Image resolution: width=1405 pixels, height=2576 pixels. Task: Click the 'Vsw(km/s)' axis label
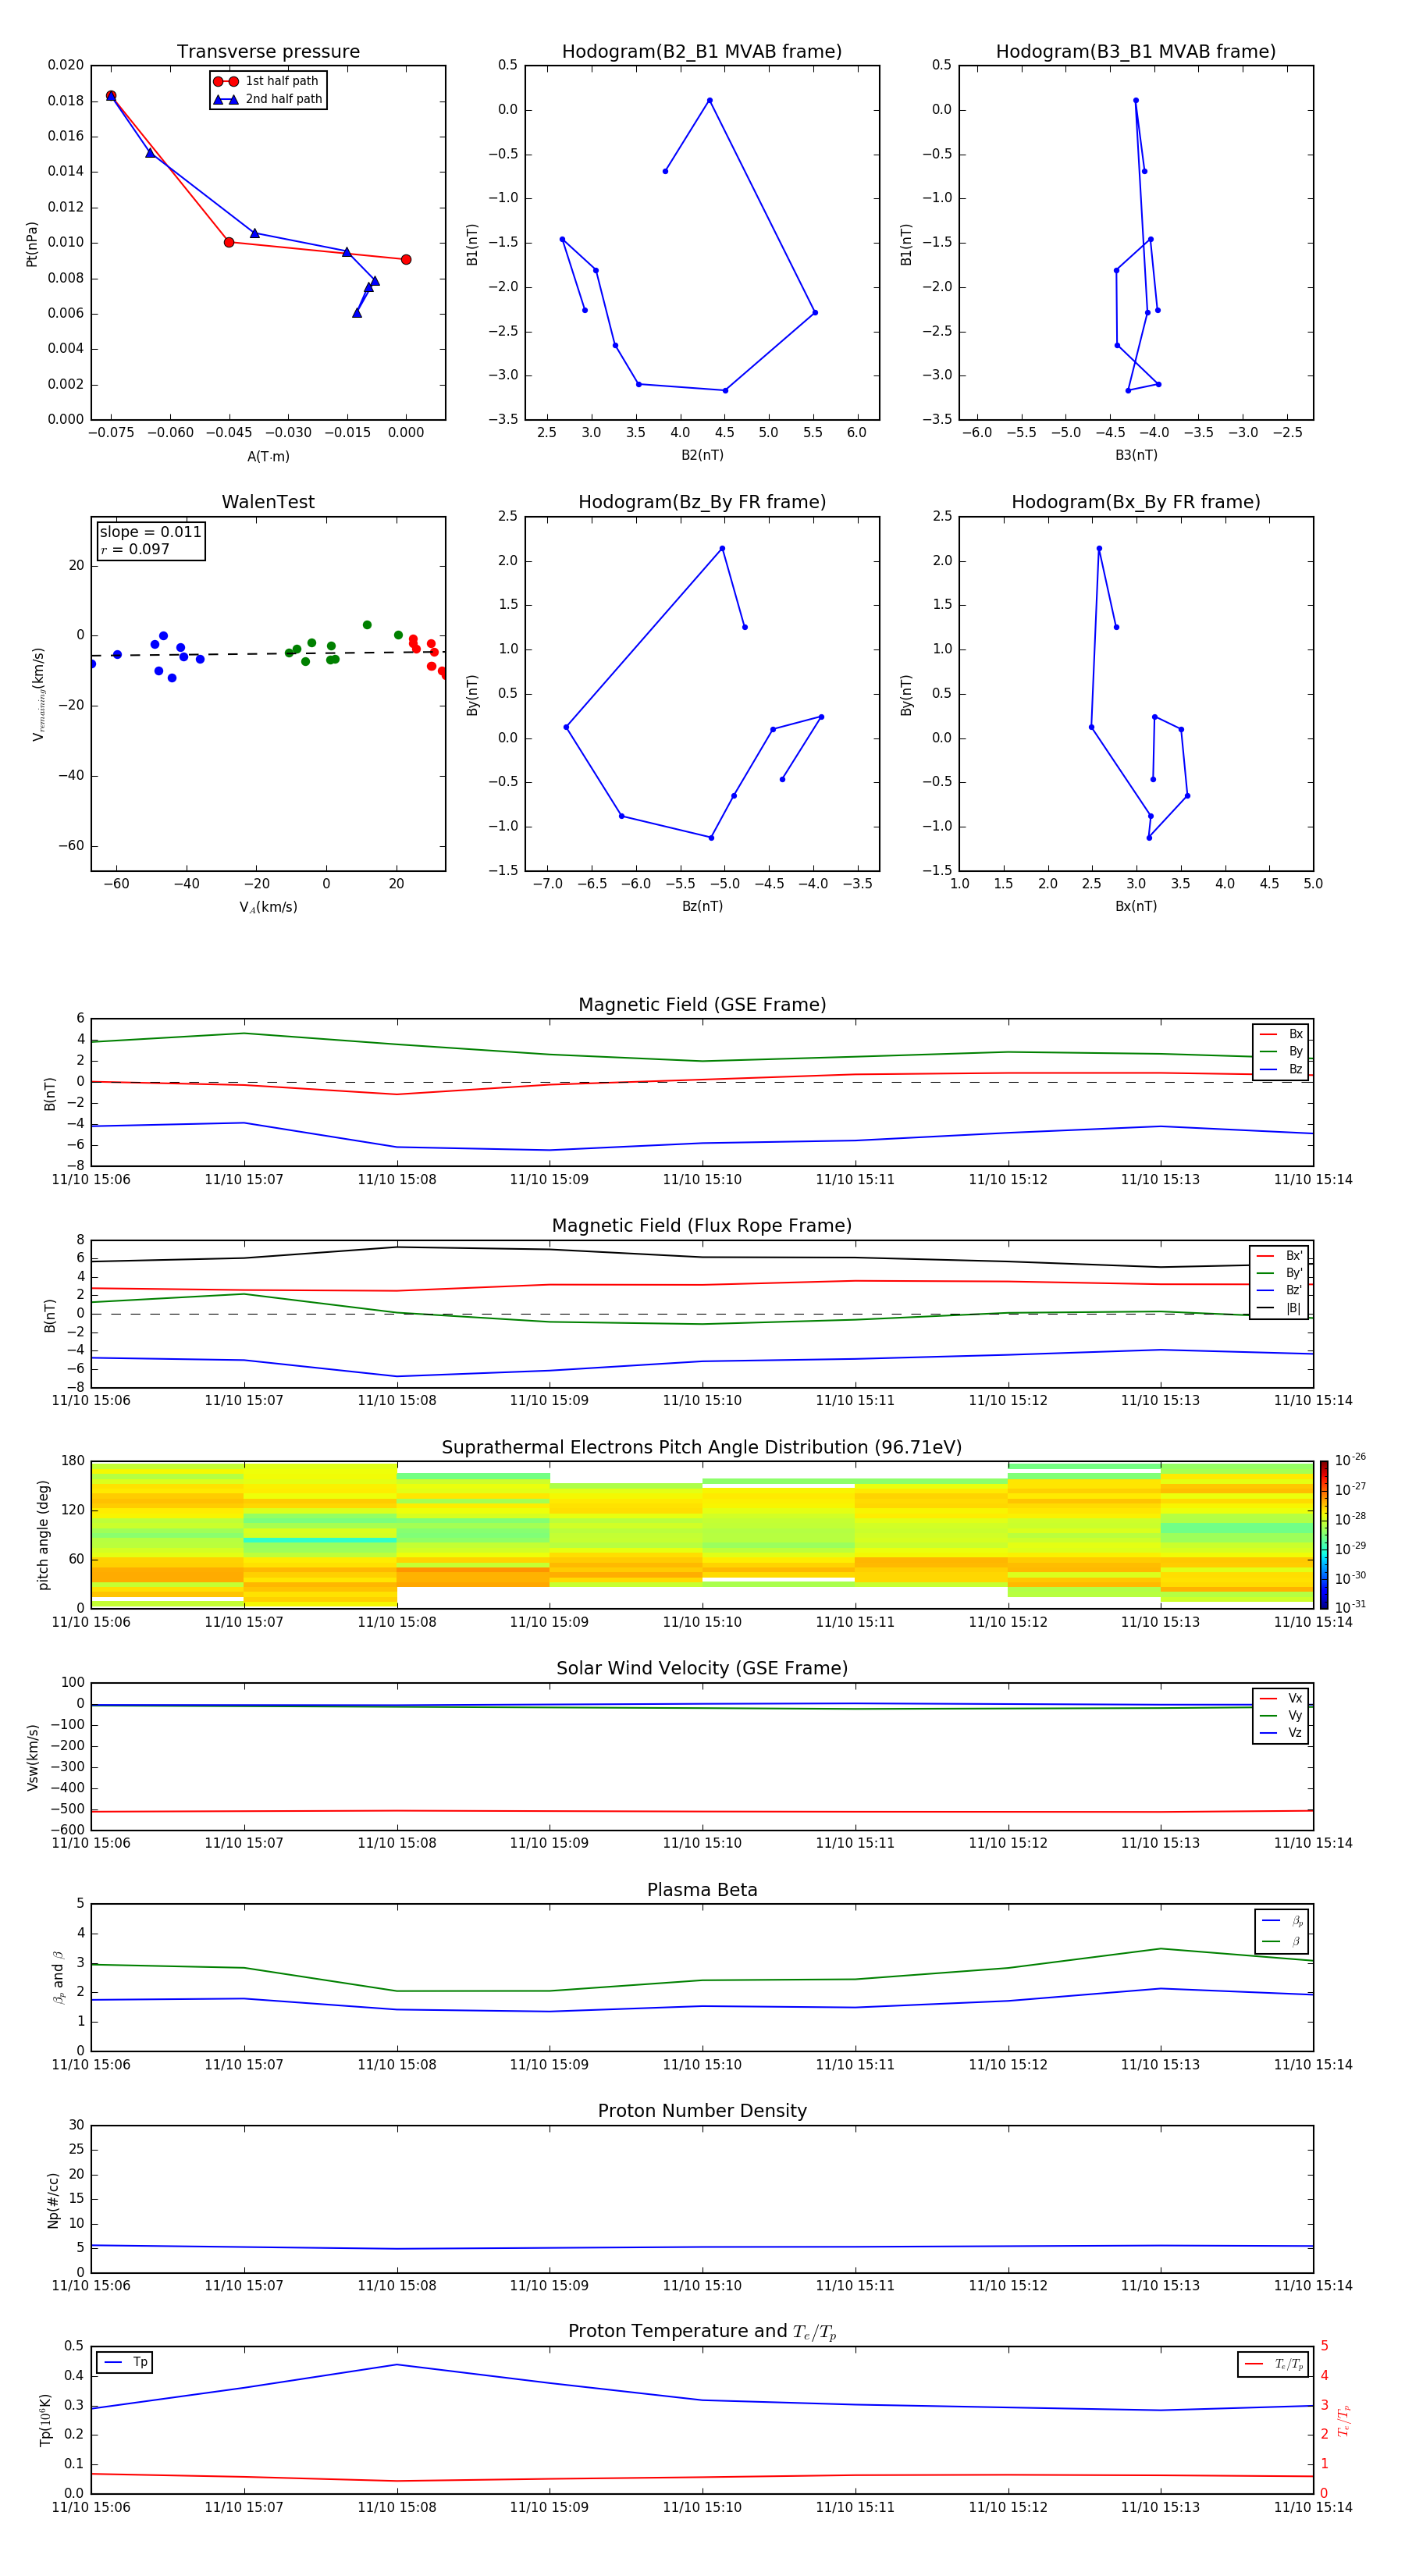(32, 1757)
